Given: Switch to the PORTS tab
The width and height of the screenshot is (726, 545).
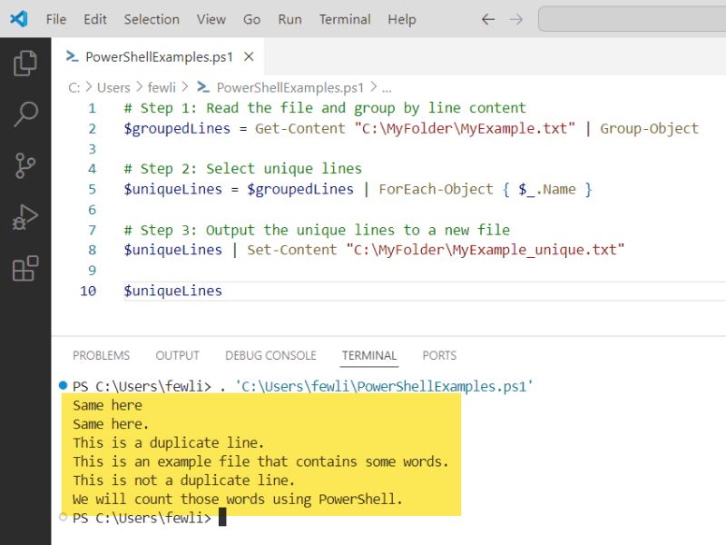Looking at the screenshot, I should click(438, 355).
